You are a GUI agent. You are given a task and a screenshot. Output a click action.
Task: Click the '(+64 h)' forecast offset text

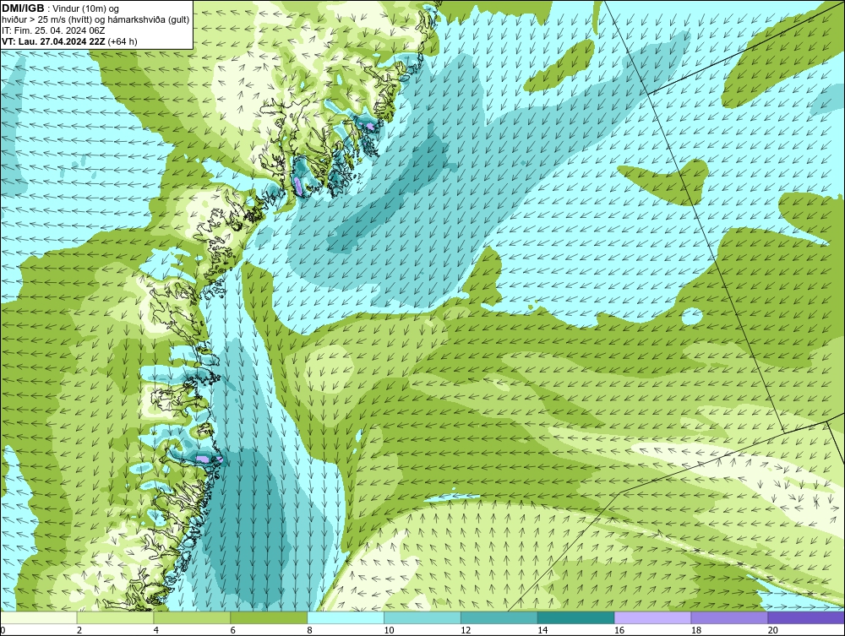point(123,41)
